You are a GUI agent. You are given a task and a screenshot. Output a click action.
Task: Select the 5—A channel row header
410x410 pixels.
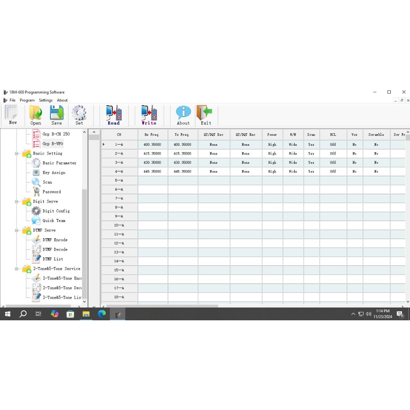tap(119, 181)
